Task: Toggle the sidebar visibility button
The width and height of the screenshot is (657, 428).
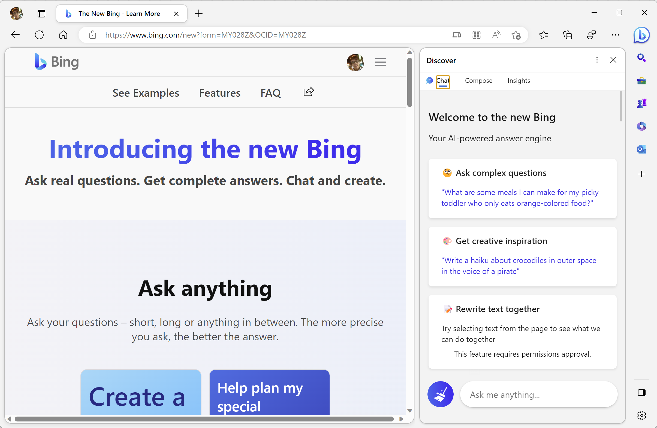Action: pos(641,392)
